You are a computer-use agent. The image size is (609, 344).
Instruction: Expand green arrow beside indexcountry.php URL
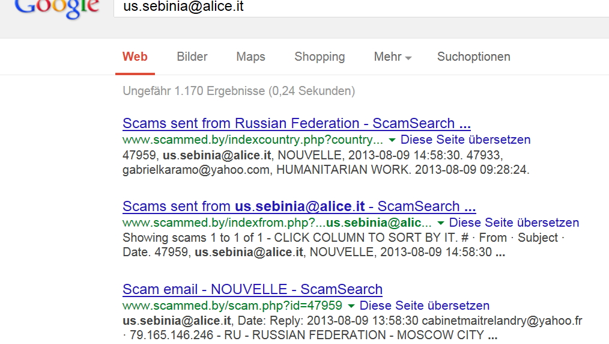point(392,140)
